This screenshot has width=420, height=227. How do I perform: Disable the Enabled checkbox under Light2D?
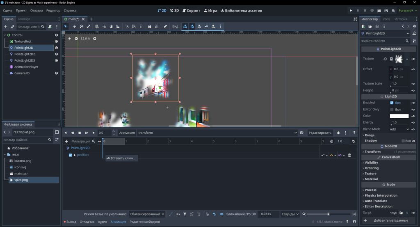tap(392, 103)
